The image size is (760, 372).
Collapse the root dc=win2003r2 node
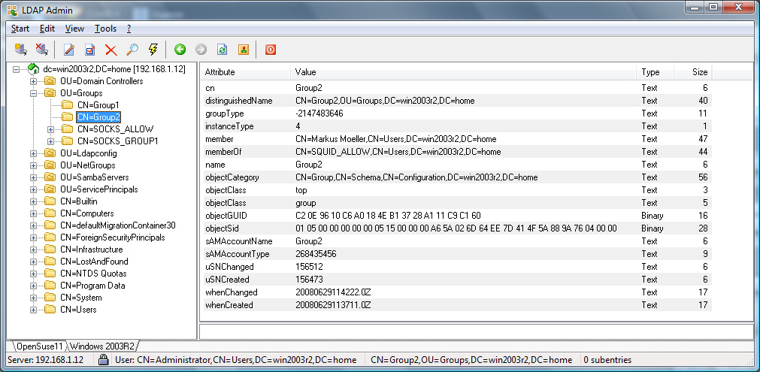16,69
